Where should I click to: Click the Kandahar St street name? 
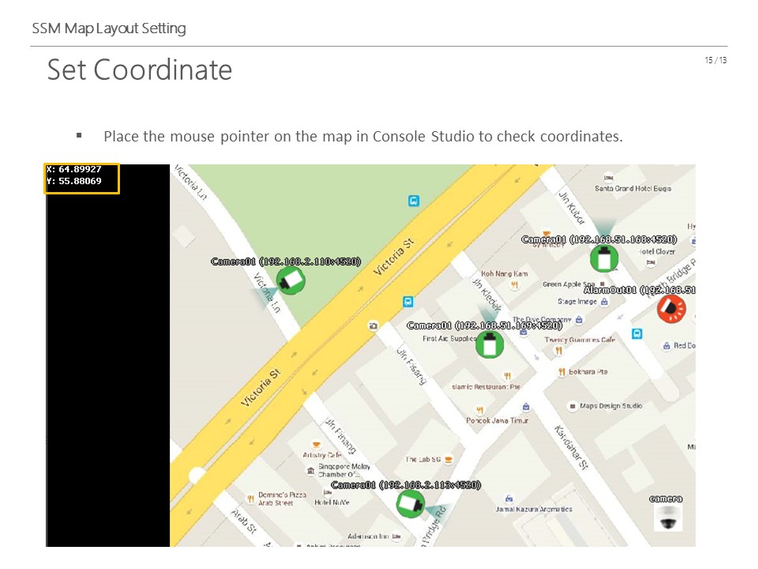pos(571,447)
